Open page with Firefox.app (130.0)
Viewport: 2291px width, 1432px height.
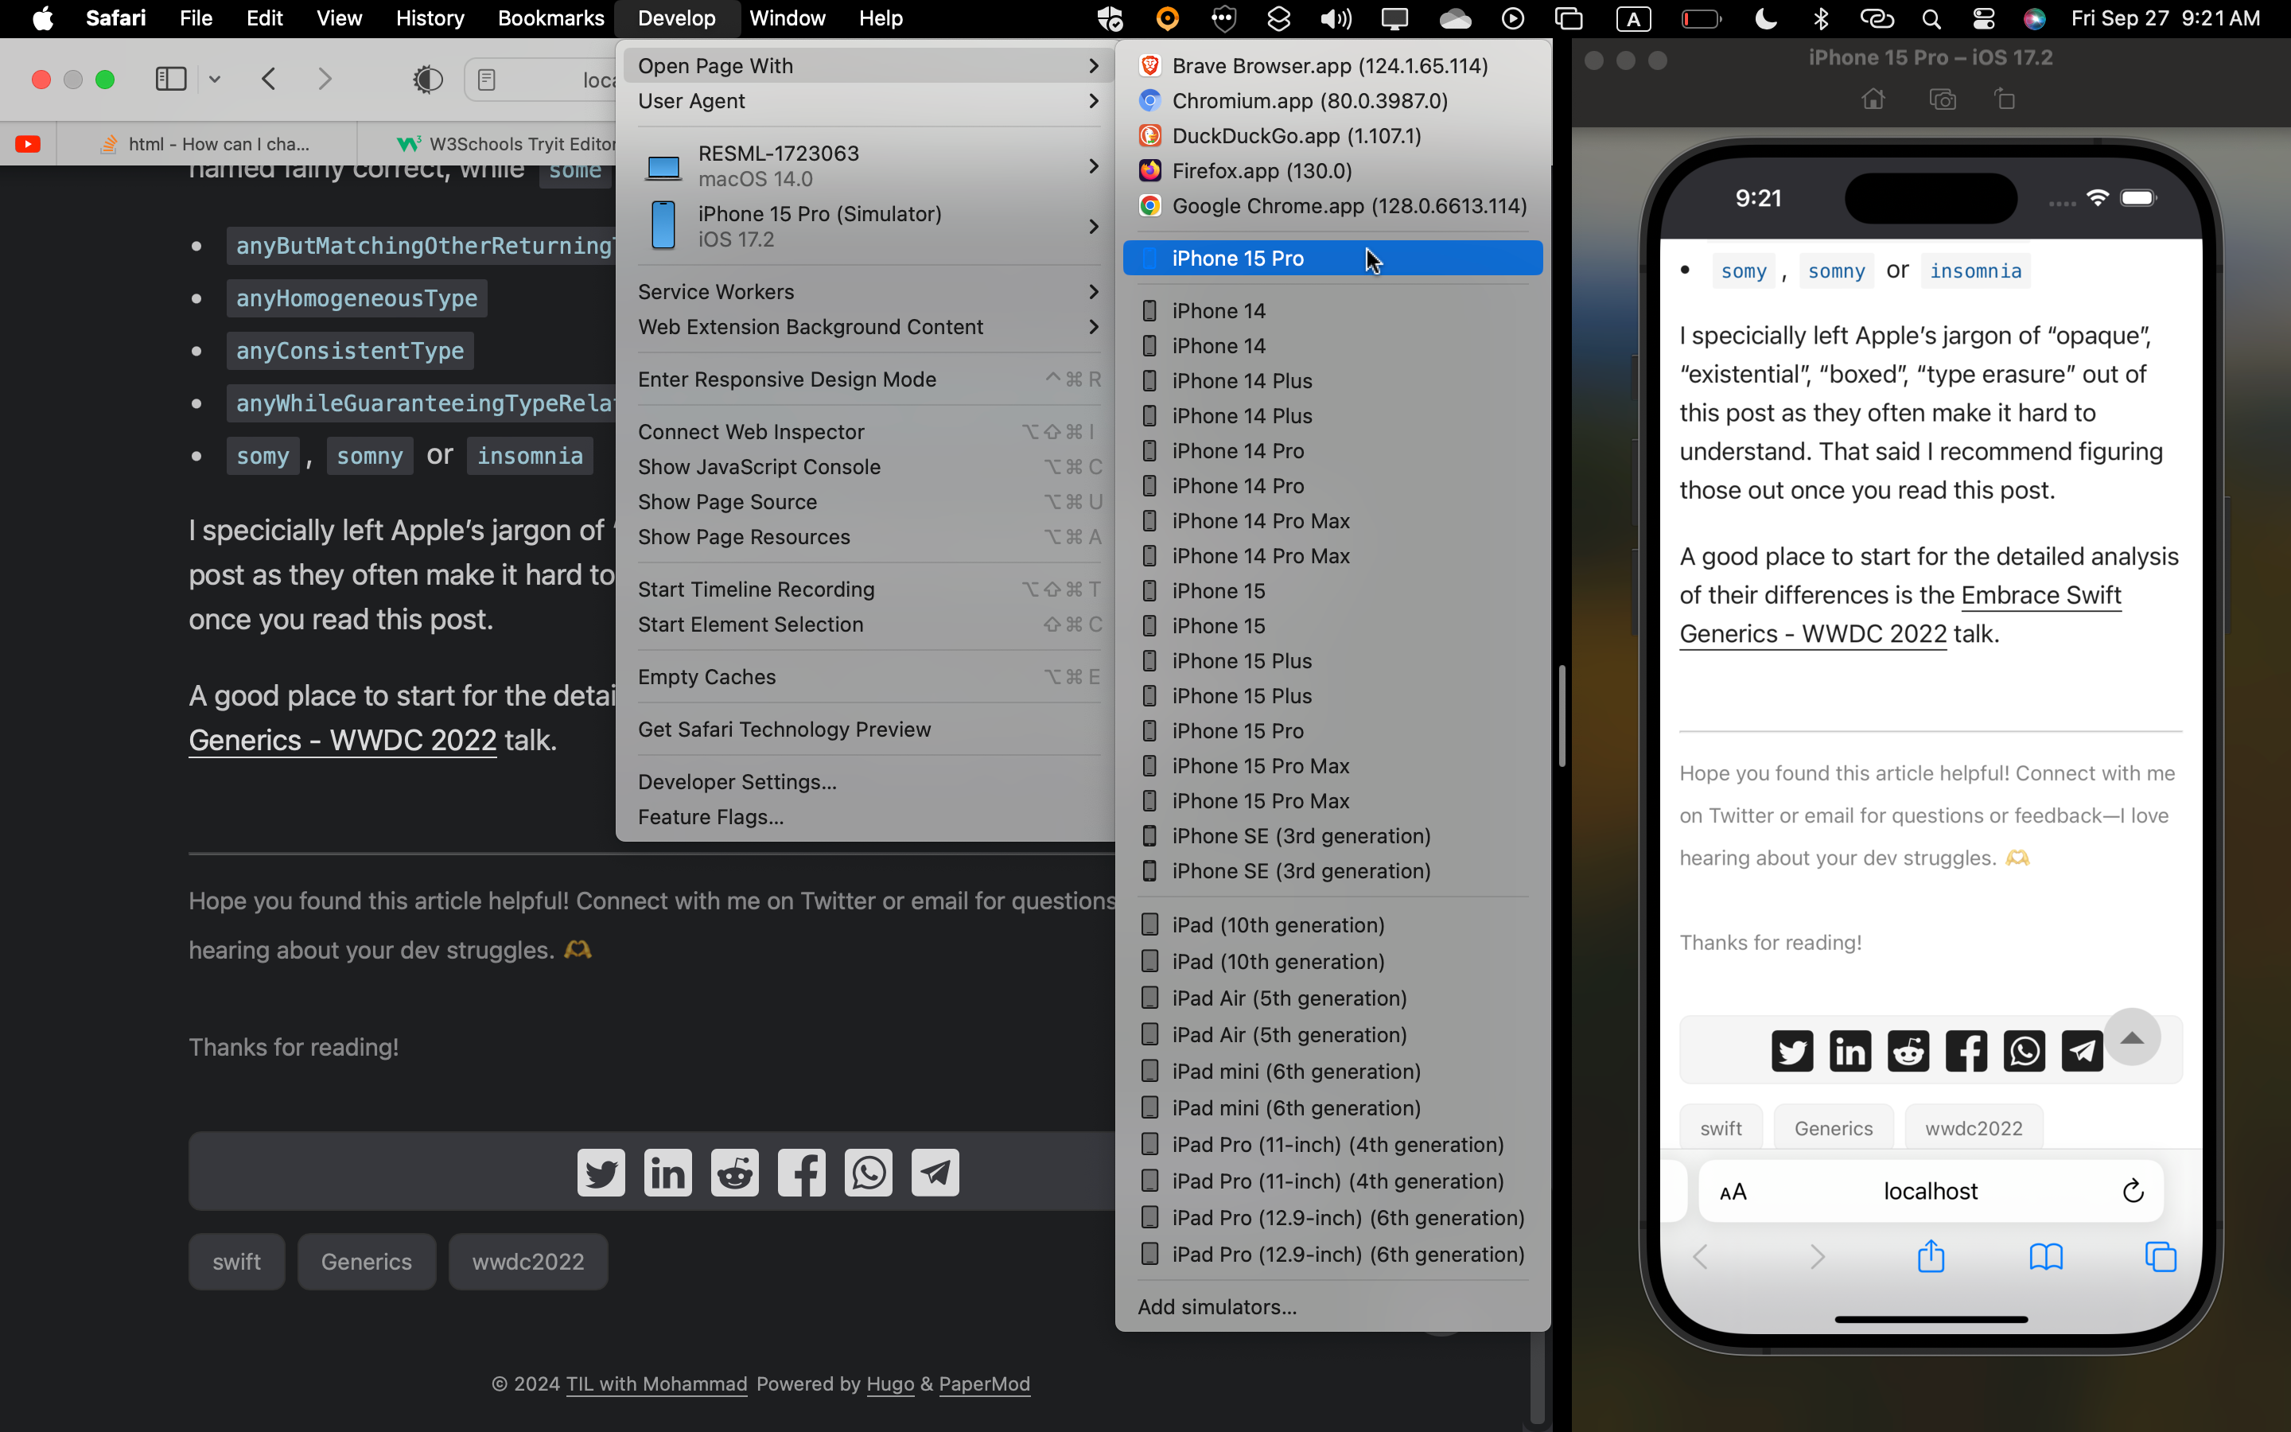point(1332,170)
